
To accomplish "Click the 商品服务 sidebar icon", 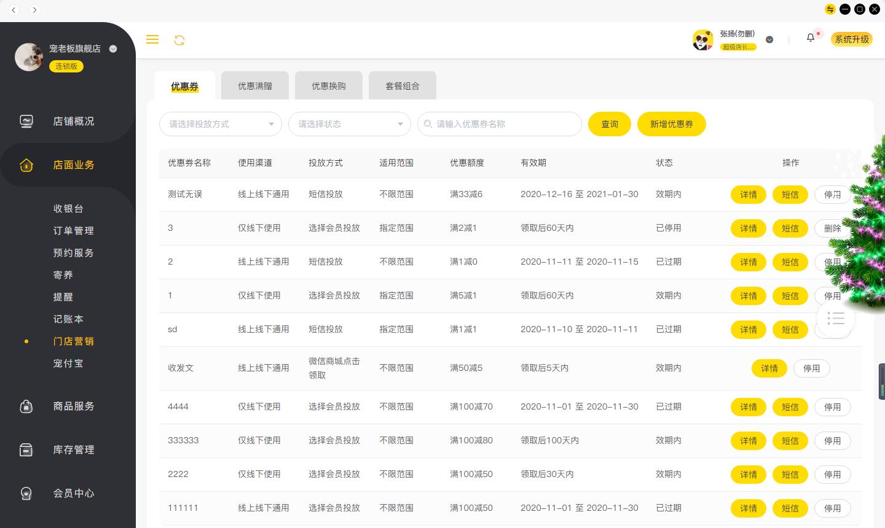I will tap(26, 406).
